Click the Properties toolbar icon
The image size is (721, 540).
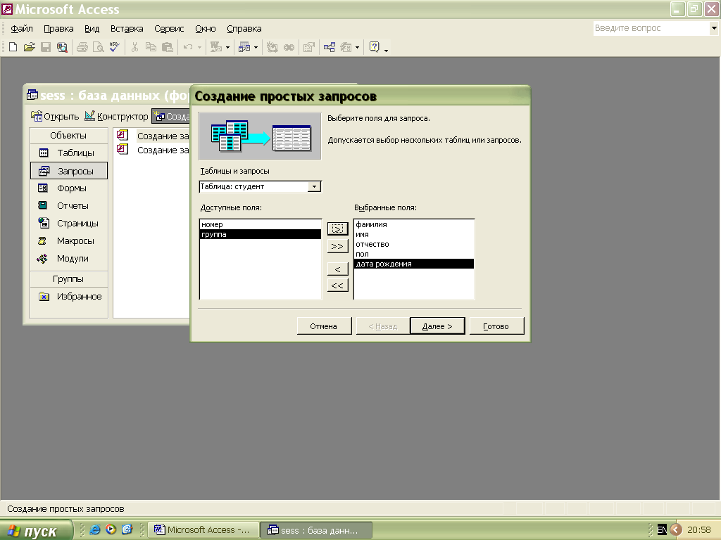tap(309, 47)
